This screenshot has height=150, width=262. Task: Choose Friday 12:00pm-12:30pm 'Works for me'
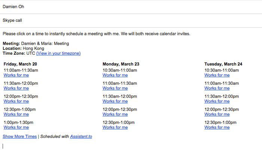16,101
